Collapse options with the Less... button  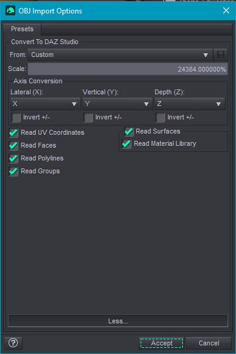point(118,321)
